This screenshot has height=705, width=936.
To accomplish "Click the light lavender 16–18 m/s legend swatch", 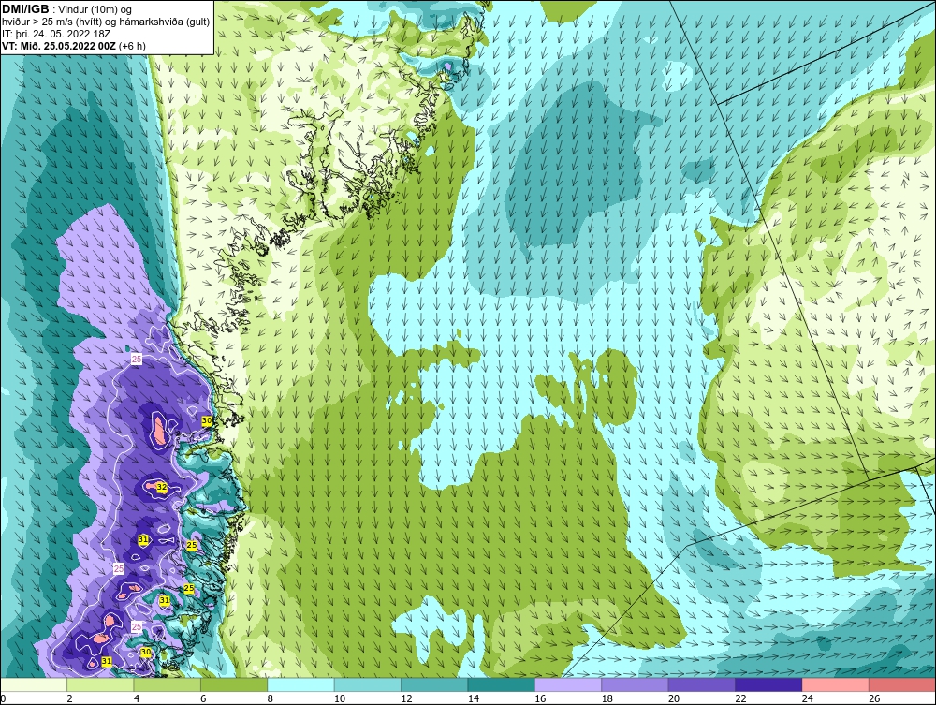I will (568, 684).
